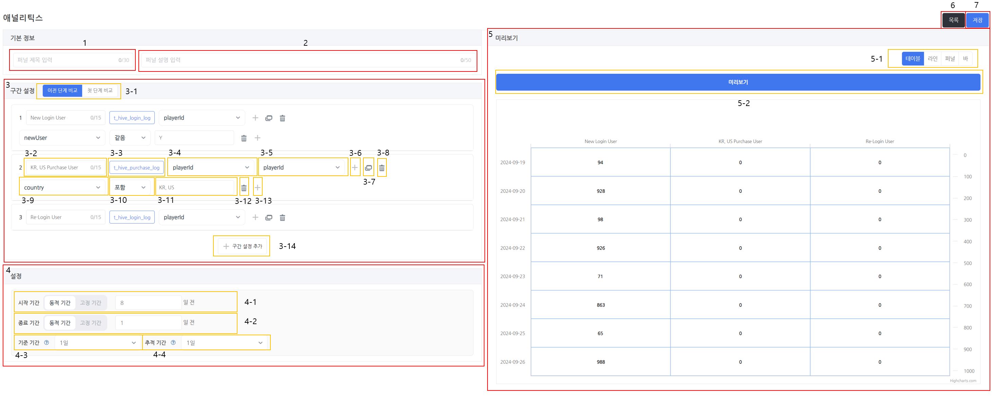Click help icon next to 추적 기간
Viewport: 992px width, 401px height.
173,342
